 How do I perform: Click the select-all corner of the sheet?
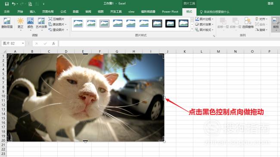point(4,51)
